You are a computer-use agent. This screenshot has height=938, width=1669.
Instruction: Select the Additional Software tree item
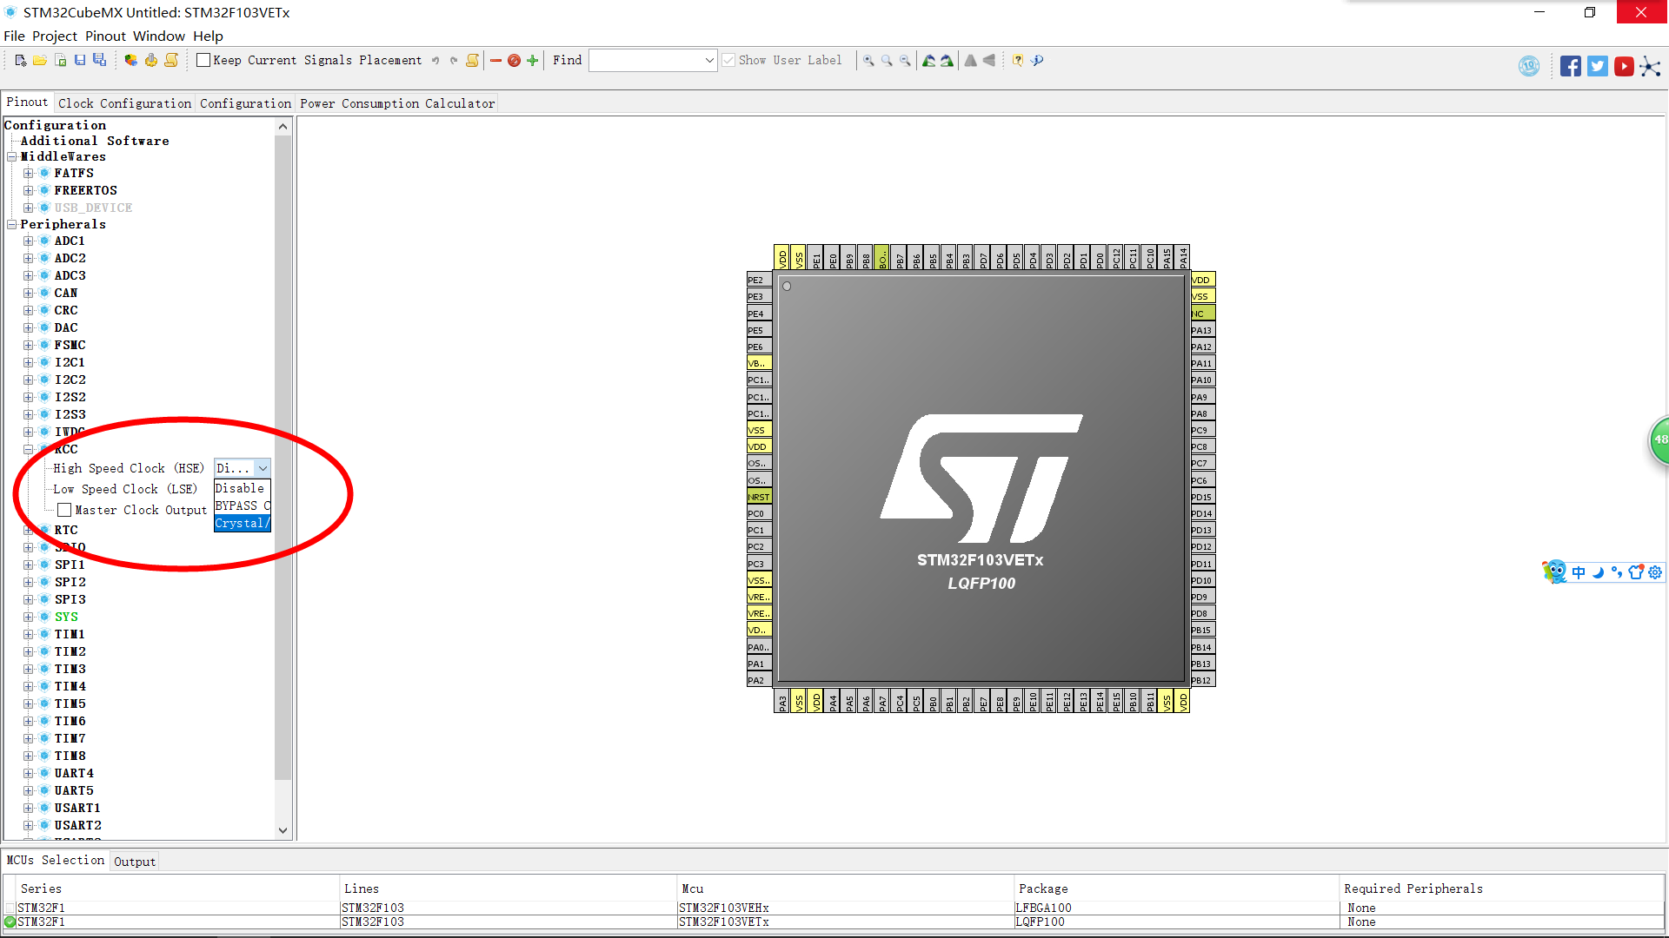[95, 142]
